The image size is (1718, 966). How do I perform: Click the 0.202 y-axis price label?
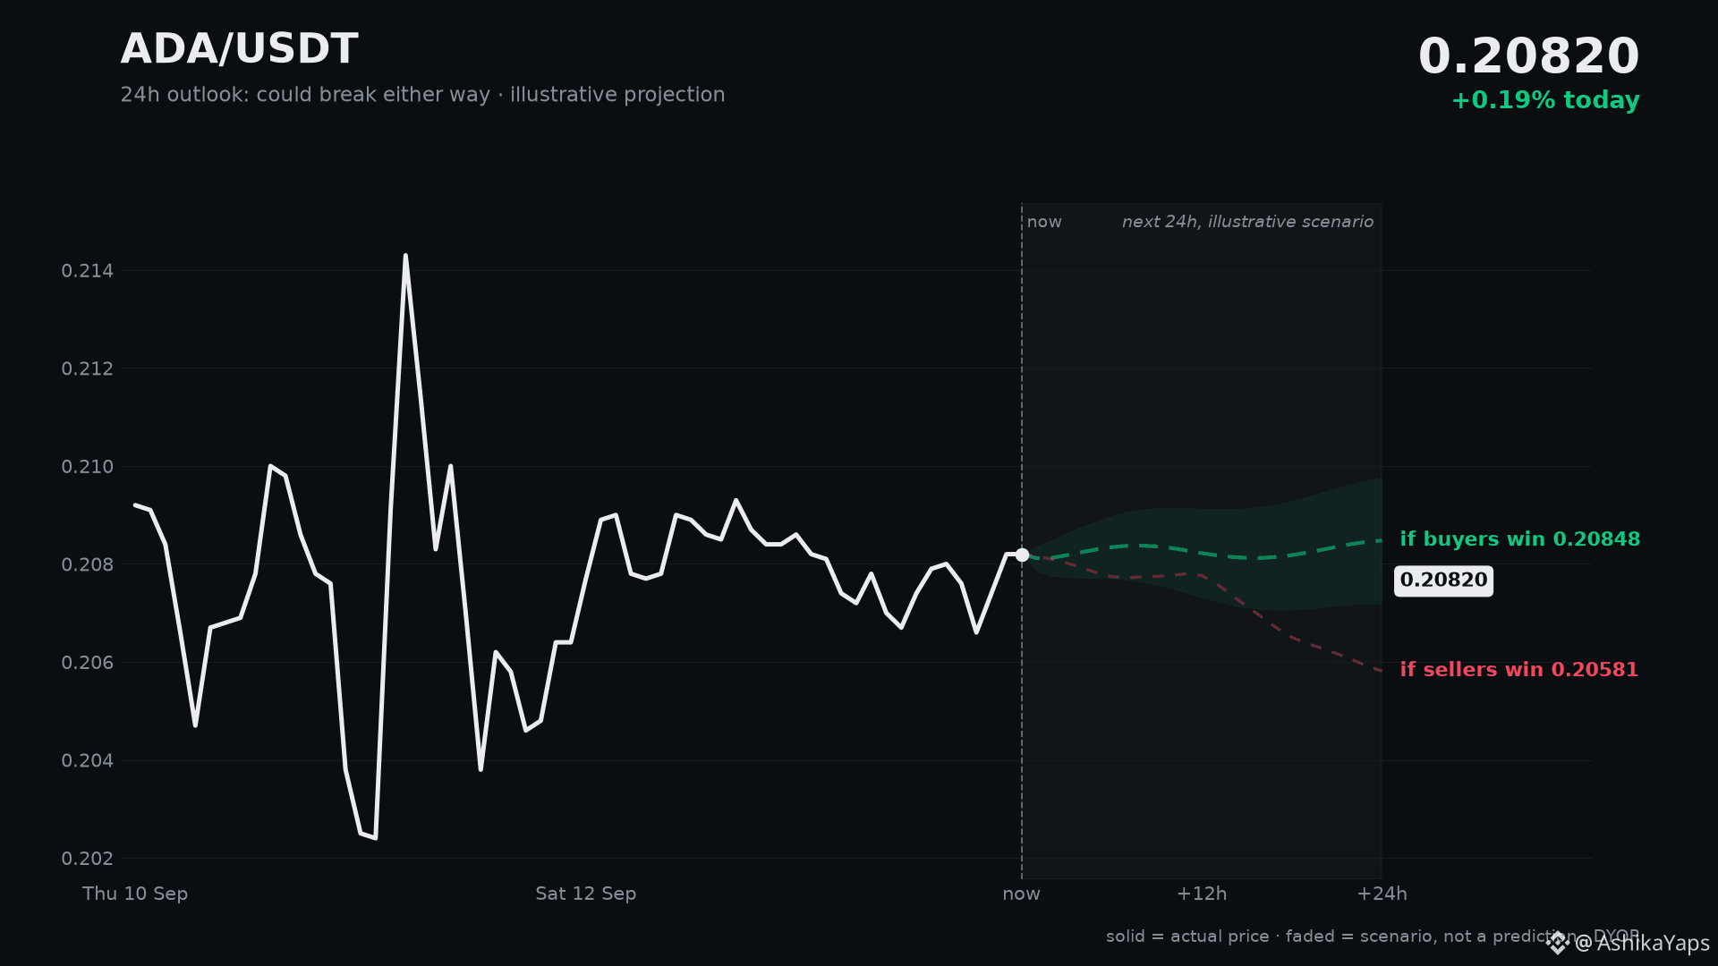pos(88,859)
